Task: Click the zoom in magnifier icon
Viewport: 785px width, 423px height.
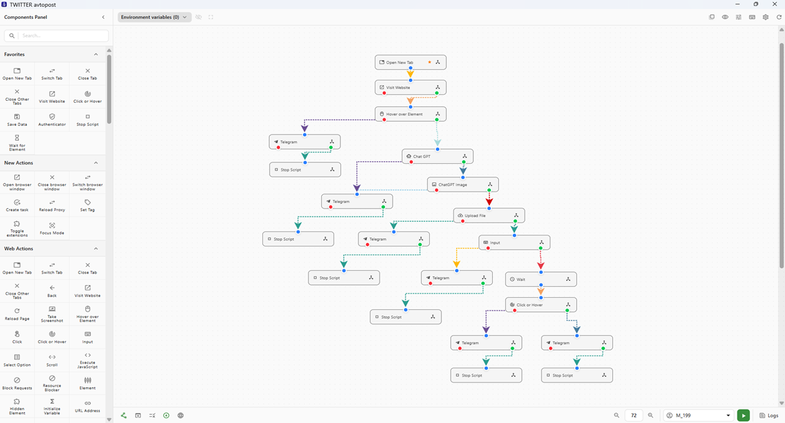Action: (x=650, y=416)
